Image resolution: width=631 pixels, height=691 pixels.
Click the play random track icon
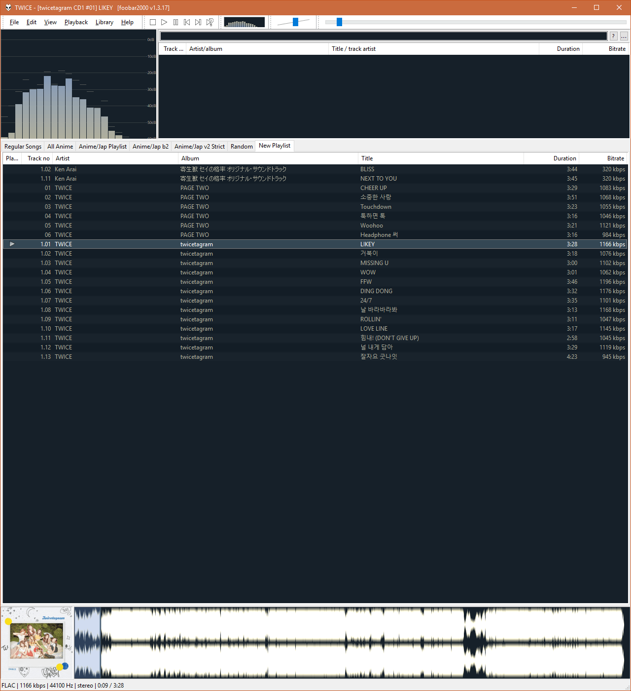point(210,22)
